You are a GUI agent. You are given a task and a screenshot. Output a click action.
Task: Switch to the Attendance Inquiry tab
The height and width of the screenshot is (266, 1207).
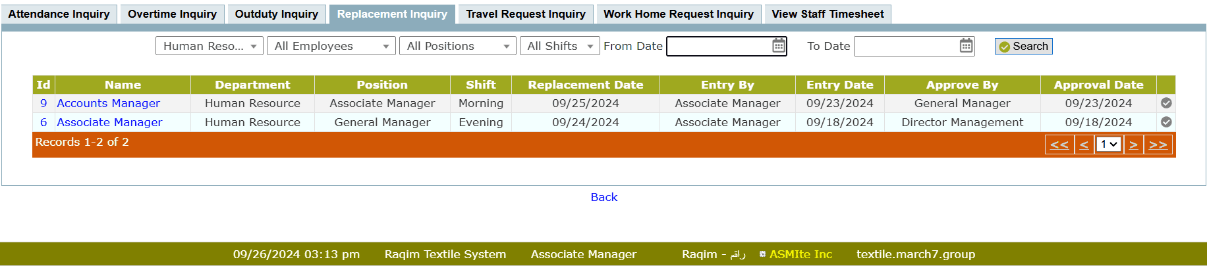59,14
